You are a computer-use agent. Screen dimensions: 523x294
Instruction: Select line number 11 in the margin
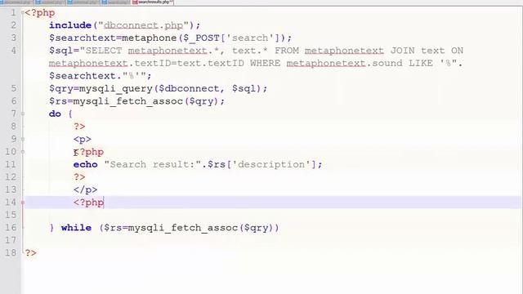tap(11, 164)
